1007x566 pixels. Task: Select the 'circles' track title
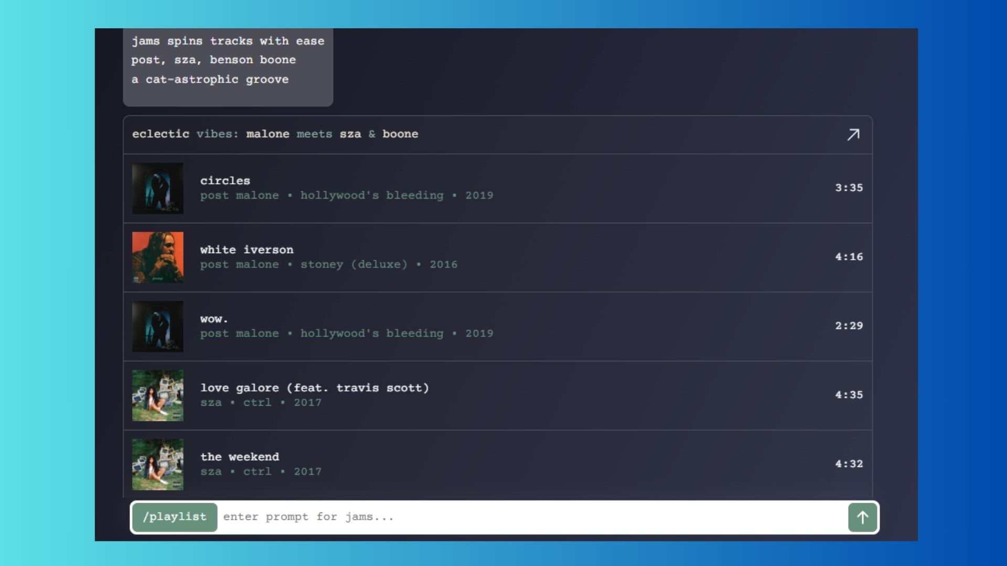pos(225,181)
